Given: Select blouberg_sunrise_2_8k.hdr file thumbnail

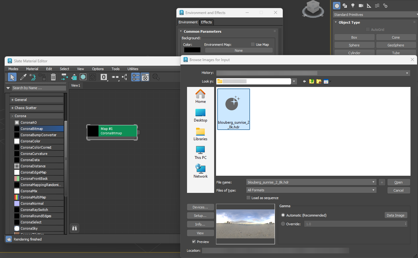Looking at the screenshot, I should pyautogui.click(x=233, y=109).
